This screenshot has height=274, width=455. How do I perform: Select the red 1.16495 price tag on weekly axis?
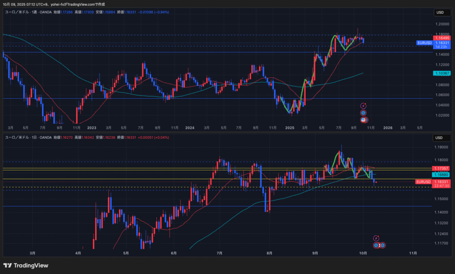pyautogui.click(x=442, y=38)
